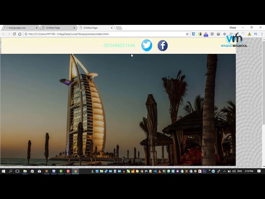The width and height of the screenshot is (265, 199).
Task: Switch ENG input language
Action: tap(239, 171)
